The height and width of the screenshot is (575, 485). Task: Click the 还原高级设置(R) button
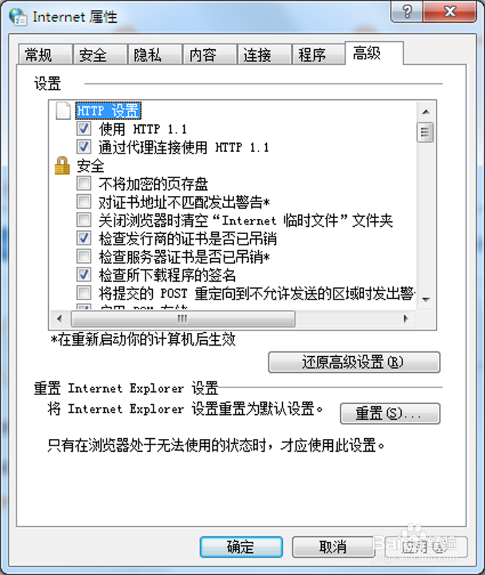[x=354, y=362]
